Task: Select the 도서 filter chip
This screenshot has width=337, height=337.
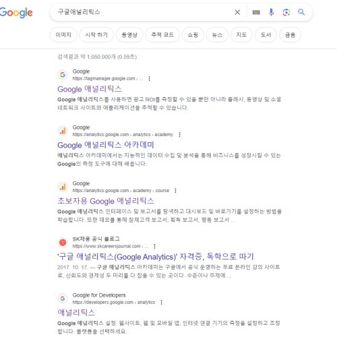Action: pos(266,35)
